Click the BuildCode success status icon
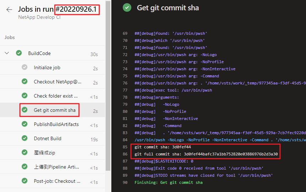This screenshot has height=192, width=306. [19, 53]
